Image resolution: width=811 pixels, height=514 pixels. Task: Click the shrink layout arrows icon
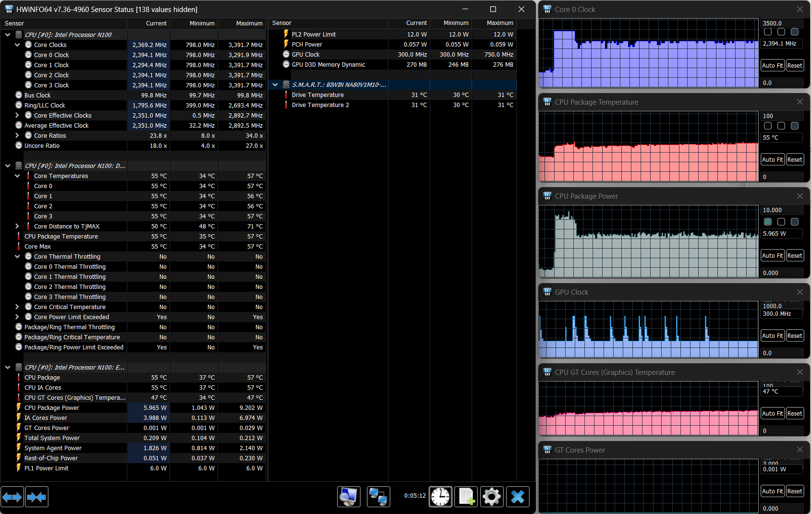[36, 497]
